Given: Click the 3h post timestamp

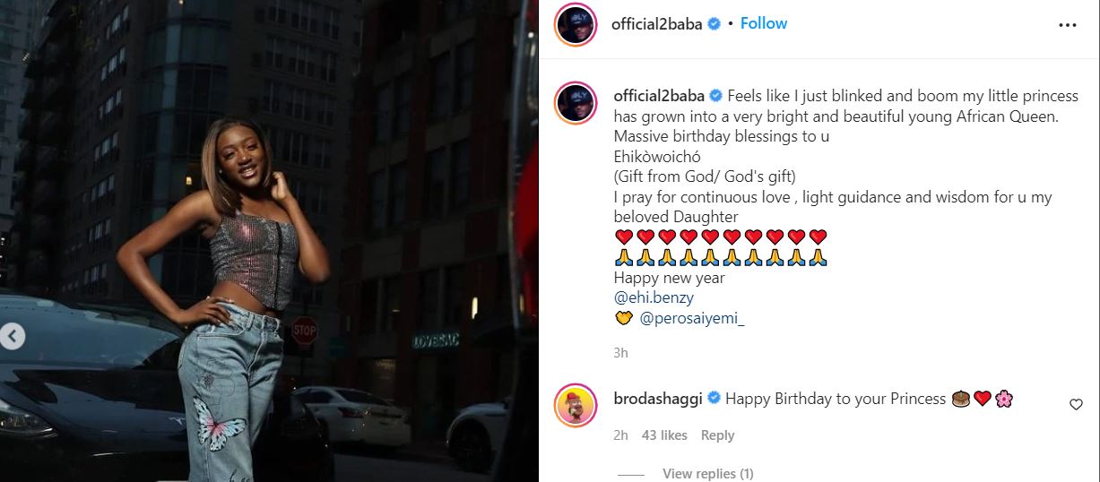Looking at the screenshot, I should 620,353.
